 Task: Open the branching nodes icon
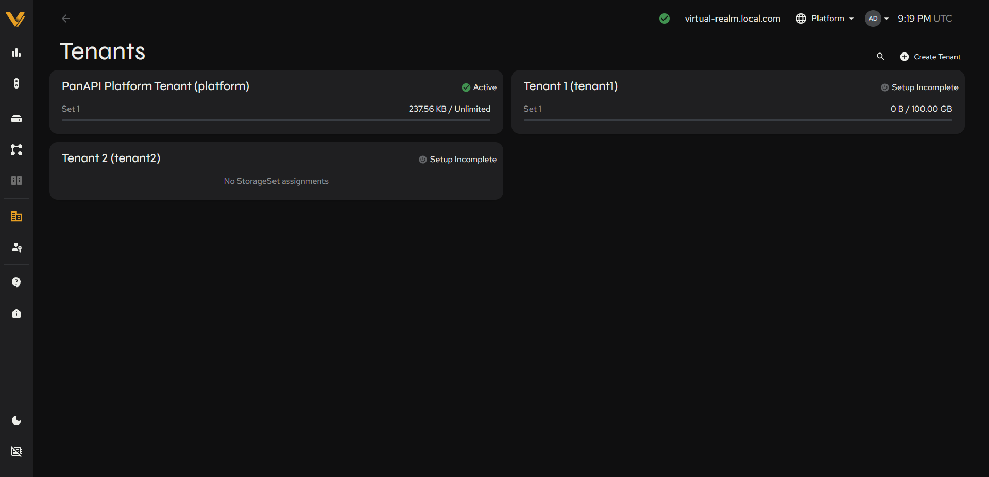[x=16, y=150]
